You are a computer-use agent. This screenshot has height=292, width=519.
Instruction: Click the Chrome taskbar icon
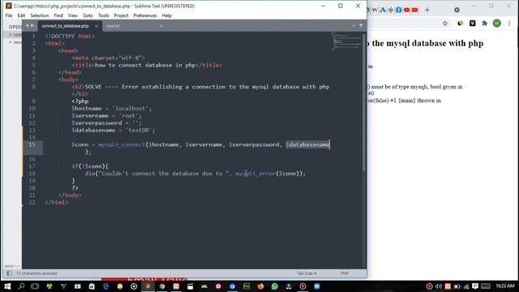(162, 286)
